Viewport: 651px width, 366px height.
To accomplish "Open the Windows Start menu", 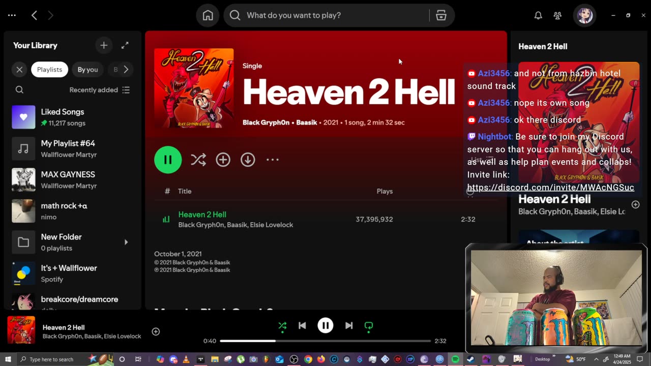I will coord(8,359).
